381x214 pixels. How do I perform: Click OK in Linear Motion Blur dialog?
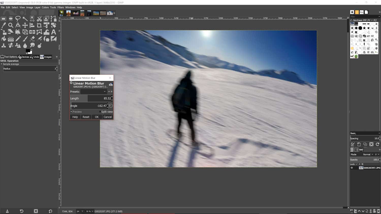click(97, 117)
